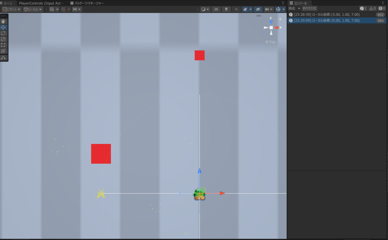This screenshot has width=388, height=240.
Task: Open the scene effects dropdown arrow
Action: pyautogui.click(x=251, y=9)
